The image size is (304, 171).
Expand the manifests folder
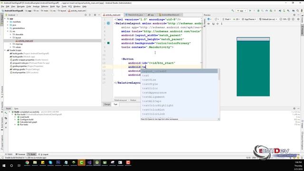8,22
